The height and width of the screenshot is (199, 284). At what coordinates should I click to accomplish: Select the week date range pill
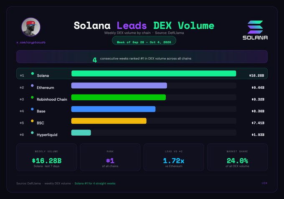coord(144,41)
